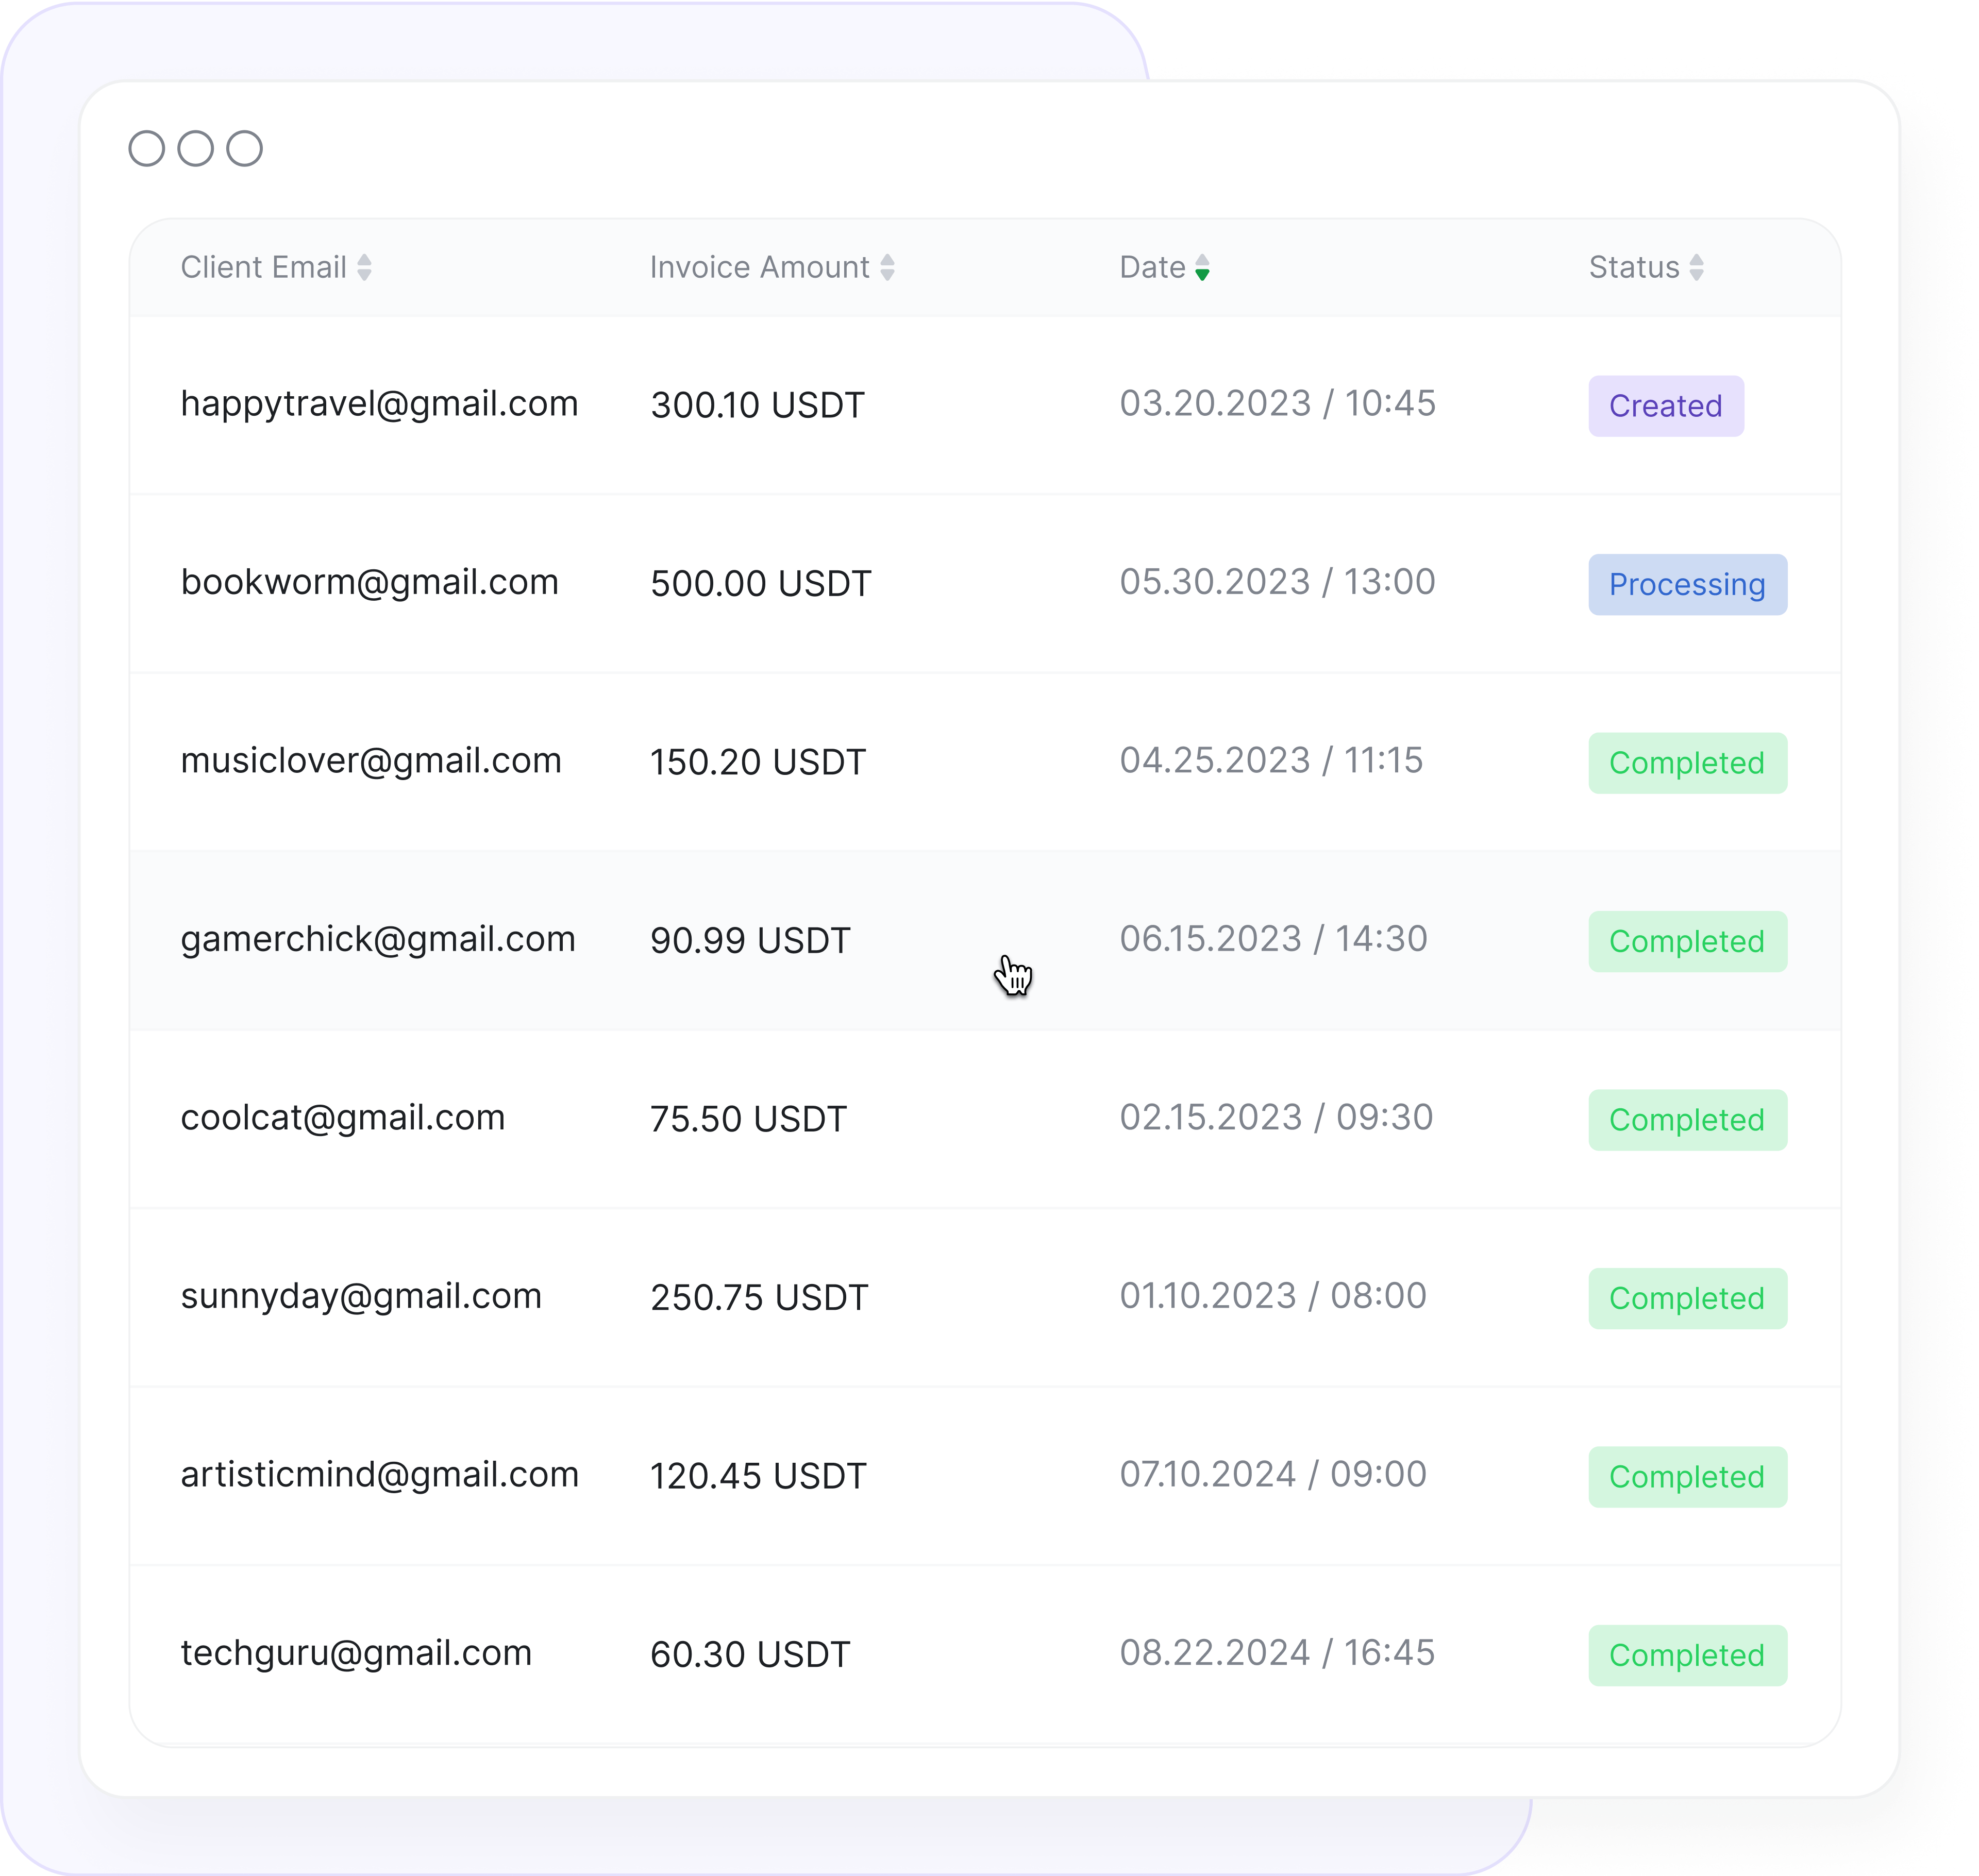The width and height of the screenshot is (1979, 1876).
Task: Click Completed badge for techguru row
Action: coord(1686,1655)
